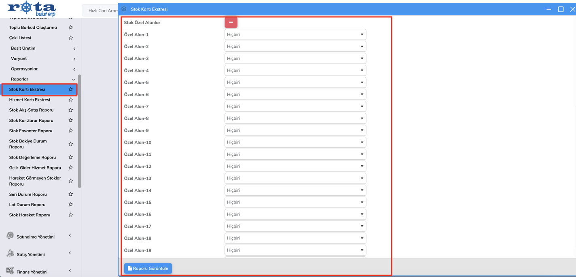
Task: Click the Rota Bulut ERP logo
Action: pos(32,8)
